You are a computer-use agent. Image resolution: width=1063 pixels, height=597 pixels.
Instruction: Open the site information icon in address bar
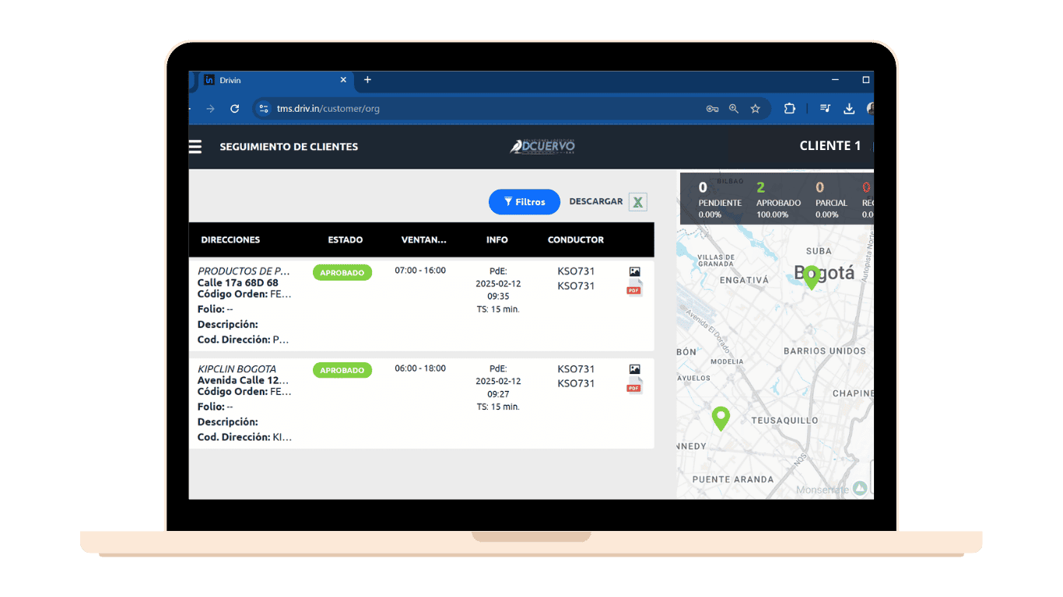tap(264, 109)
